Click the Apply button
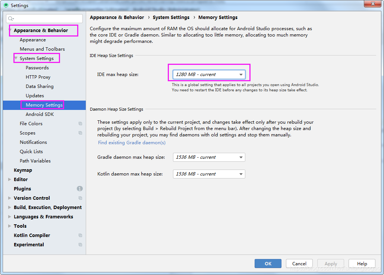This screenshot has height=275, width=384. [331, 263]
